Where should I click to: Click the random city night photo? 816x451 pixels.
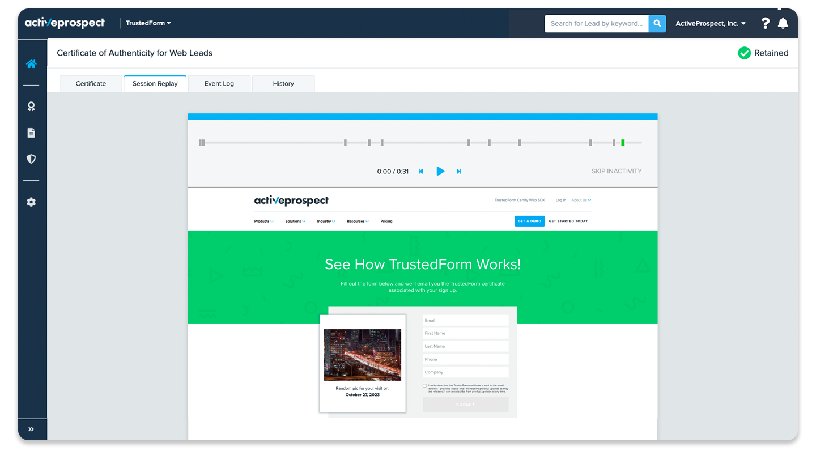point(363,355)
